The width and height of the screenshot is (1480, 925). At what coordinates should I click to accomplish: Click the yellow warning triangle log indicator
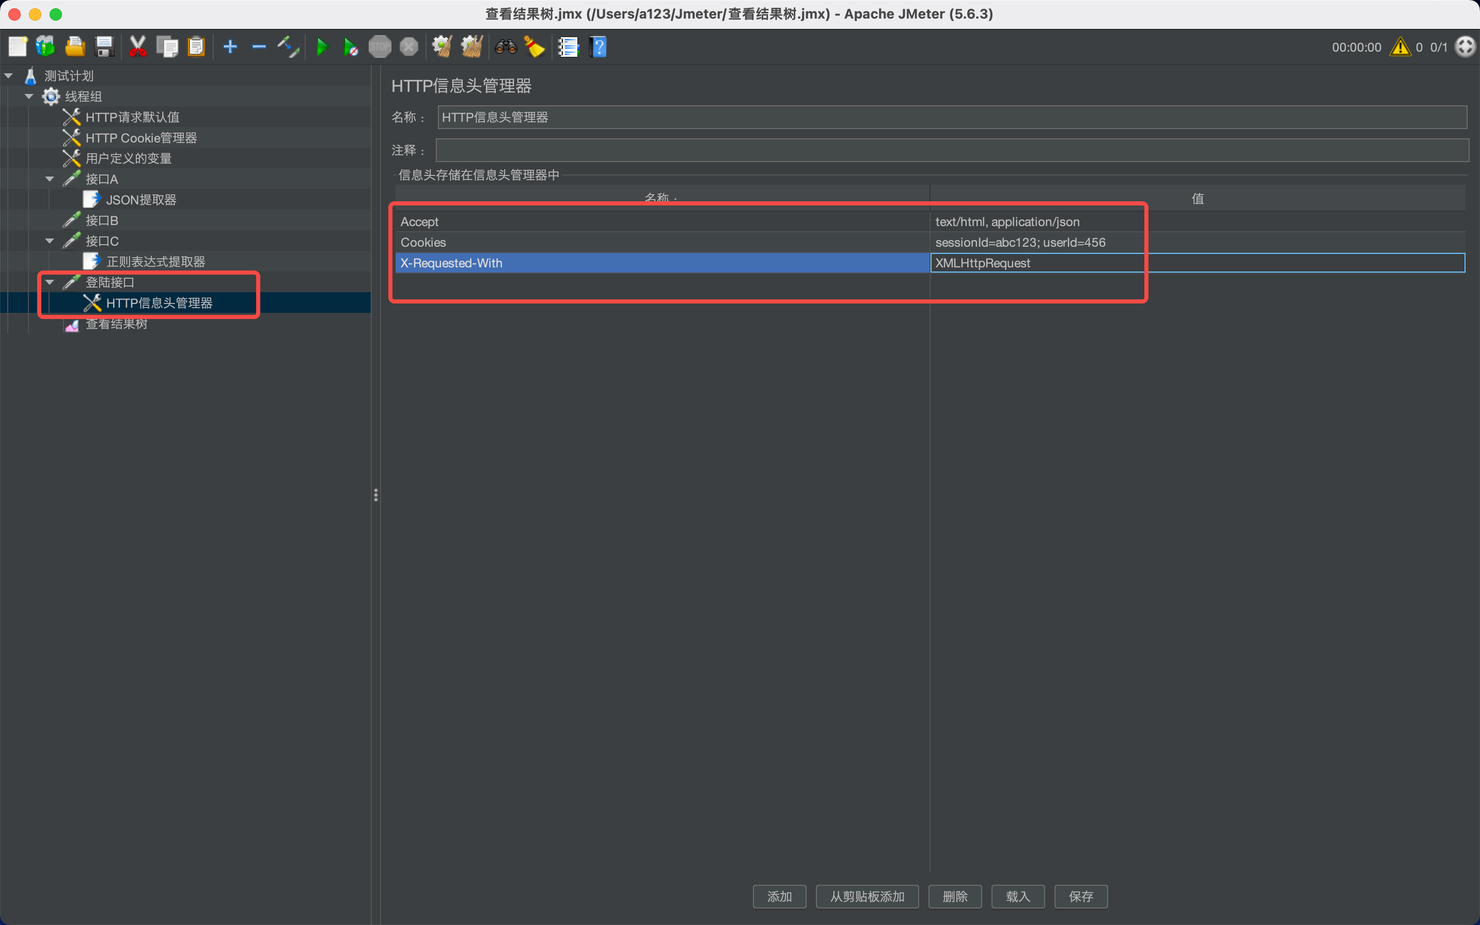1400,47
